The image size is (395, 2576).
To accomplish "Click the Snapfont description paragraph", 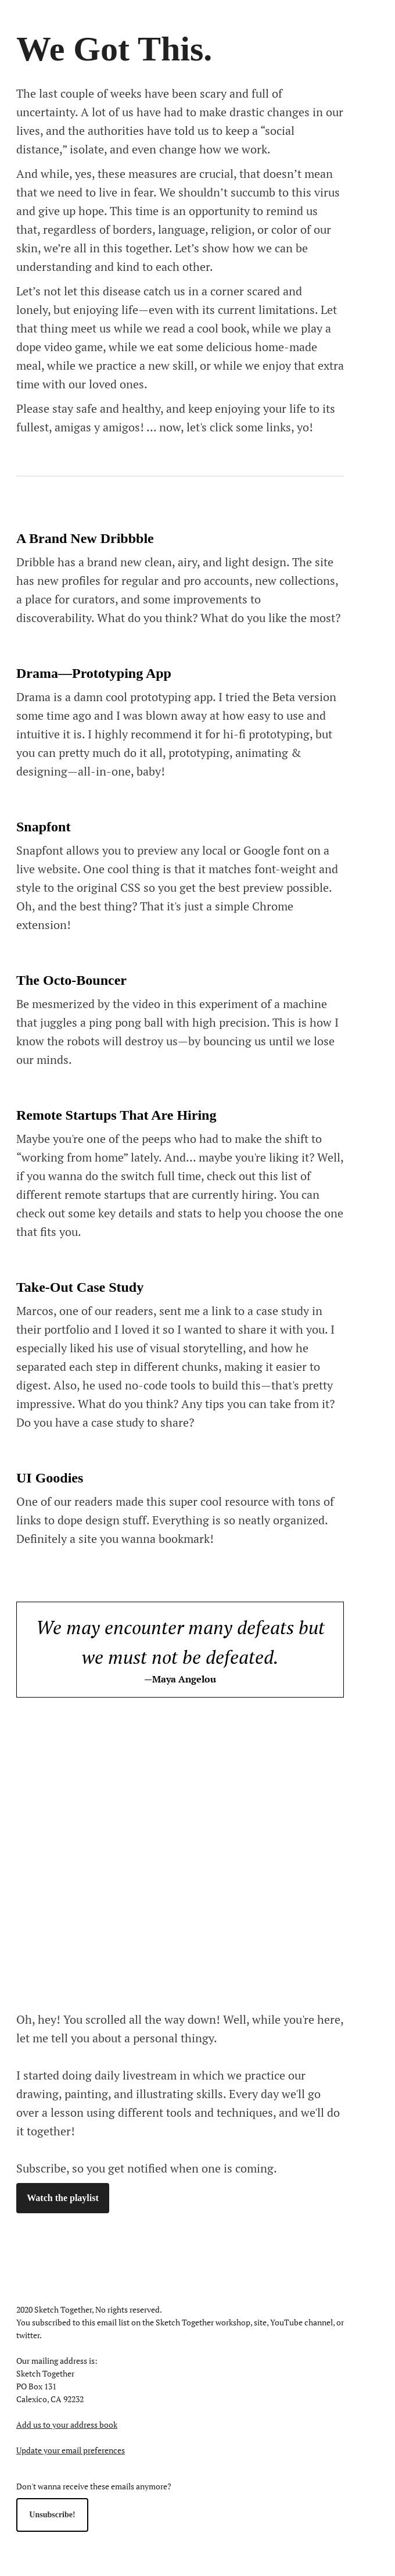I will (178, 887).
